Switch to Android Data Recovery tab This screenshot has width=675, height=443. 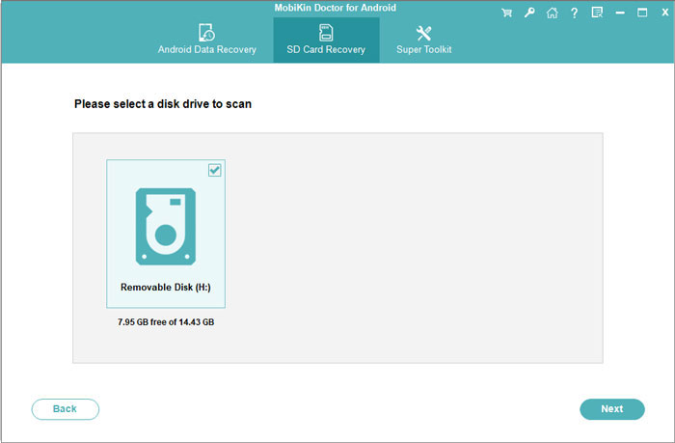[x=207, y=40]
